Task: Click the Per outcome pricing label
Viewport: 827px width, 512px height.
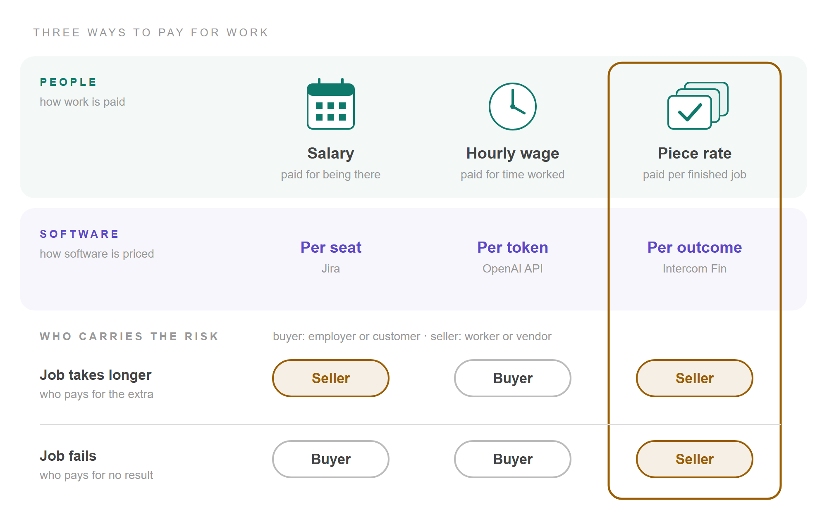Action: click(695, 247)
